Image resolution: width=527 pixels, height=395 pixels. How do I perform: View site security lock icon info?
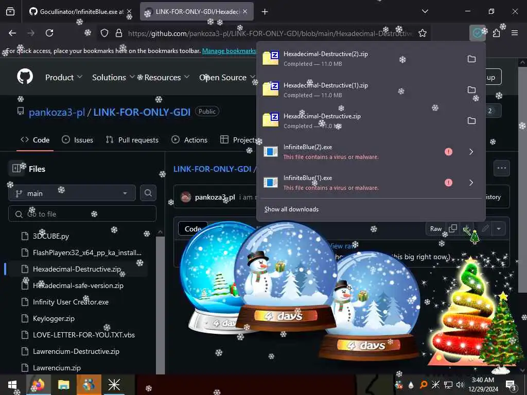pos(119,33)
